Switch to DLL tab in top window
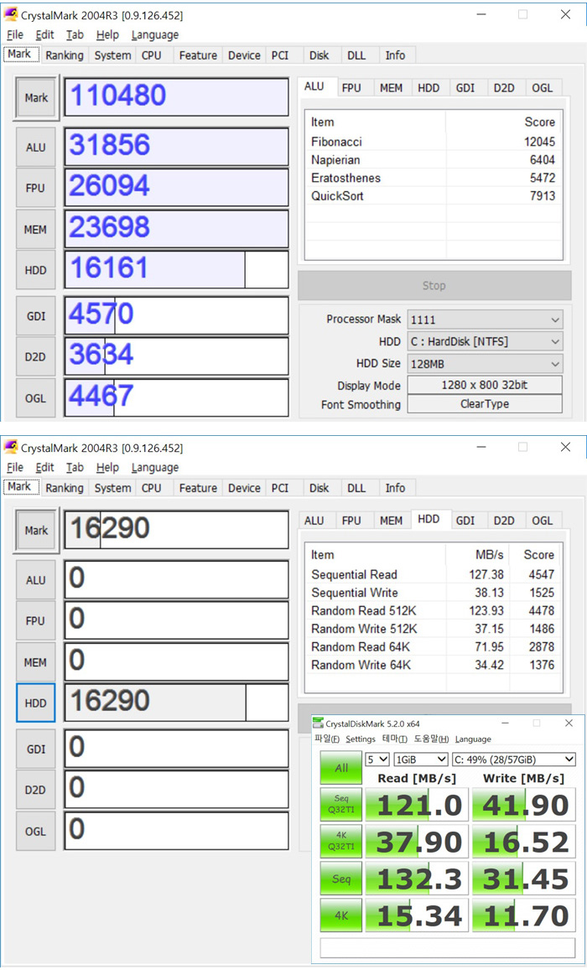This screenshot has height=970, width=587. 356,55
